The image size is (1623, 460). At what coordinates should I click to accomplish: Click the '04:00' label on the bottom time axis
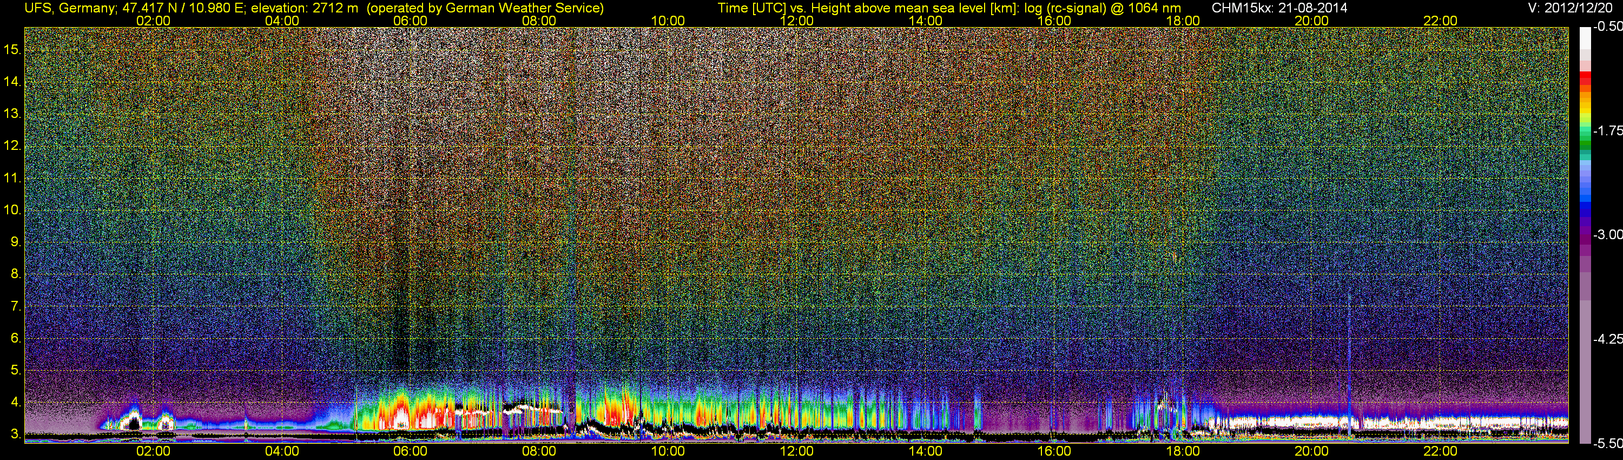(282, 451)
